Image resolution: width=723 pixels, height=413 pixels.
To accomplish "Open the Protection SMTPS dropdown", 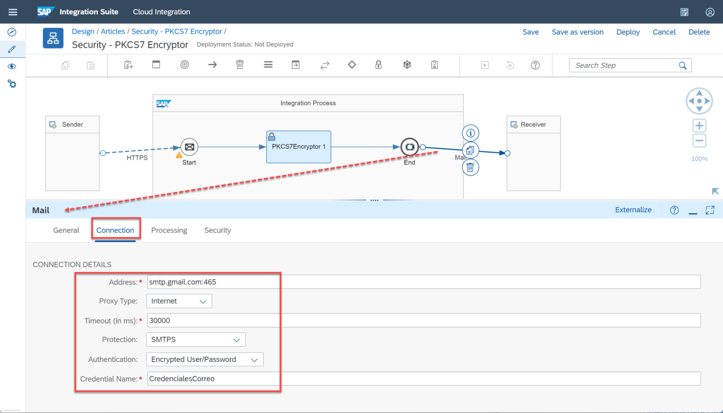I will [x=195, y=340].
